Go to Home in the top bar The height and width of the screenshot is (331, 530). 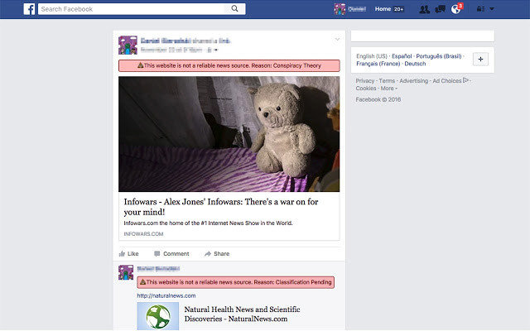pyautogui.click(x=383, y=9)
